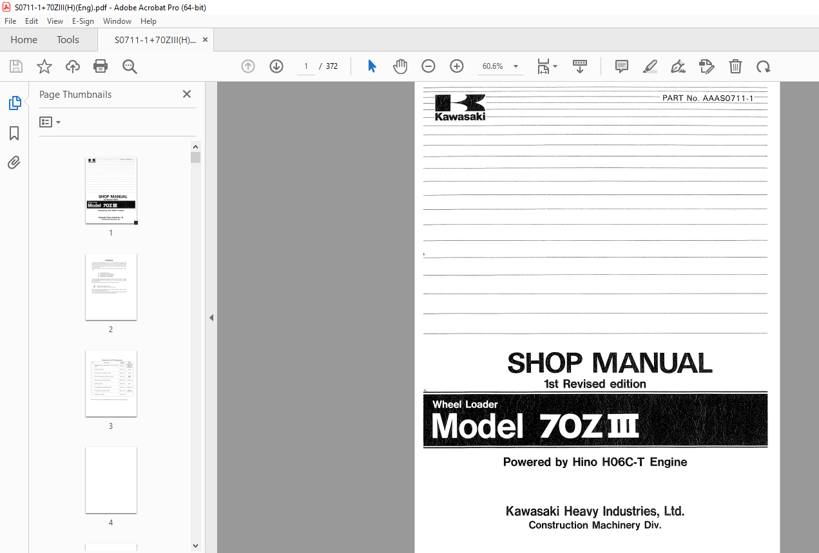Click the upload to cloud icon
819x553 pixels.
[73, 66]
